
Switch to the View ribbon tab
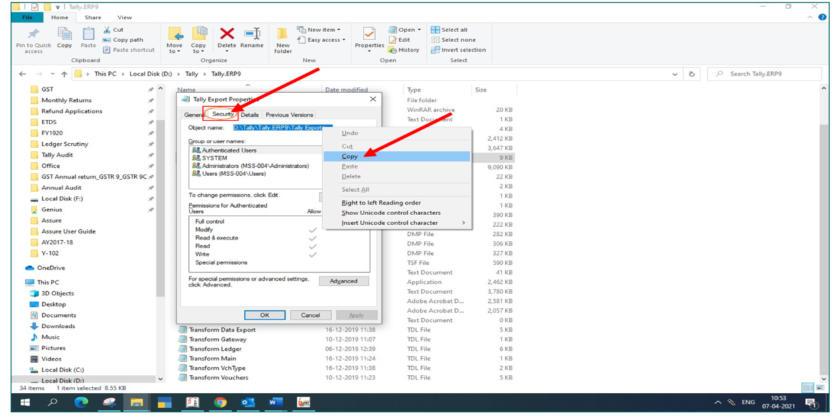[124, 17]
